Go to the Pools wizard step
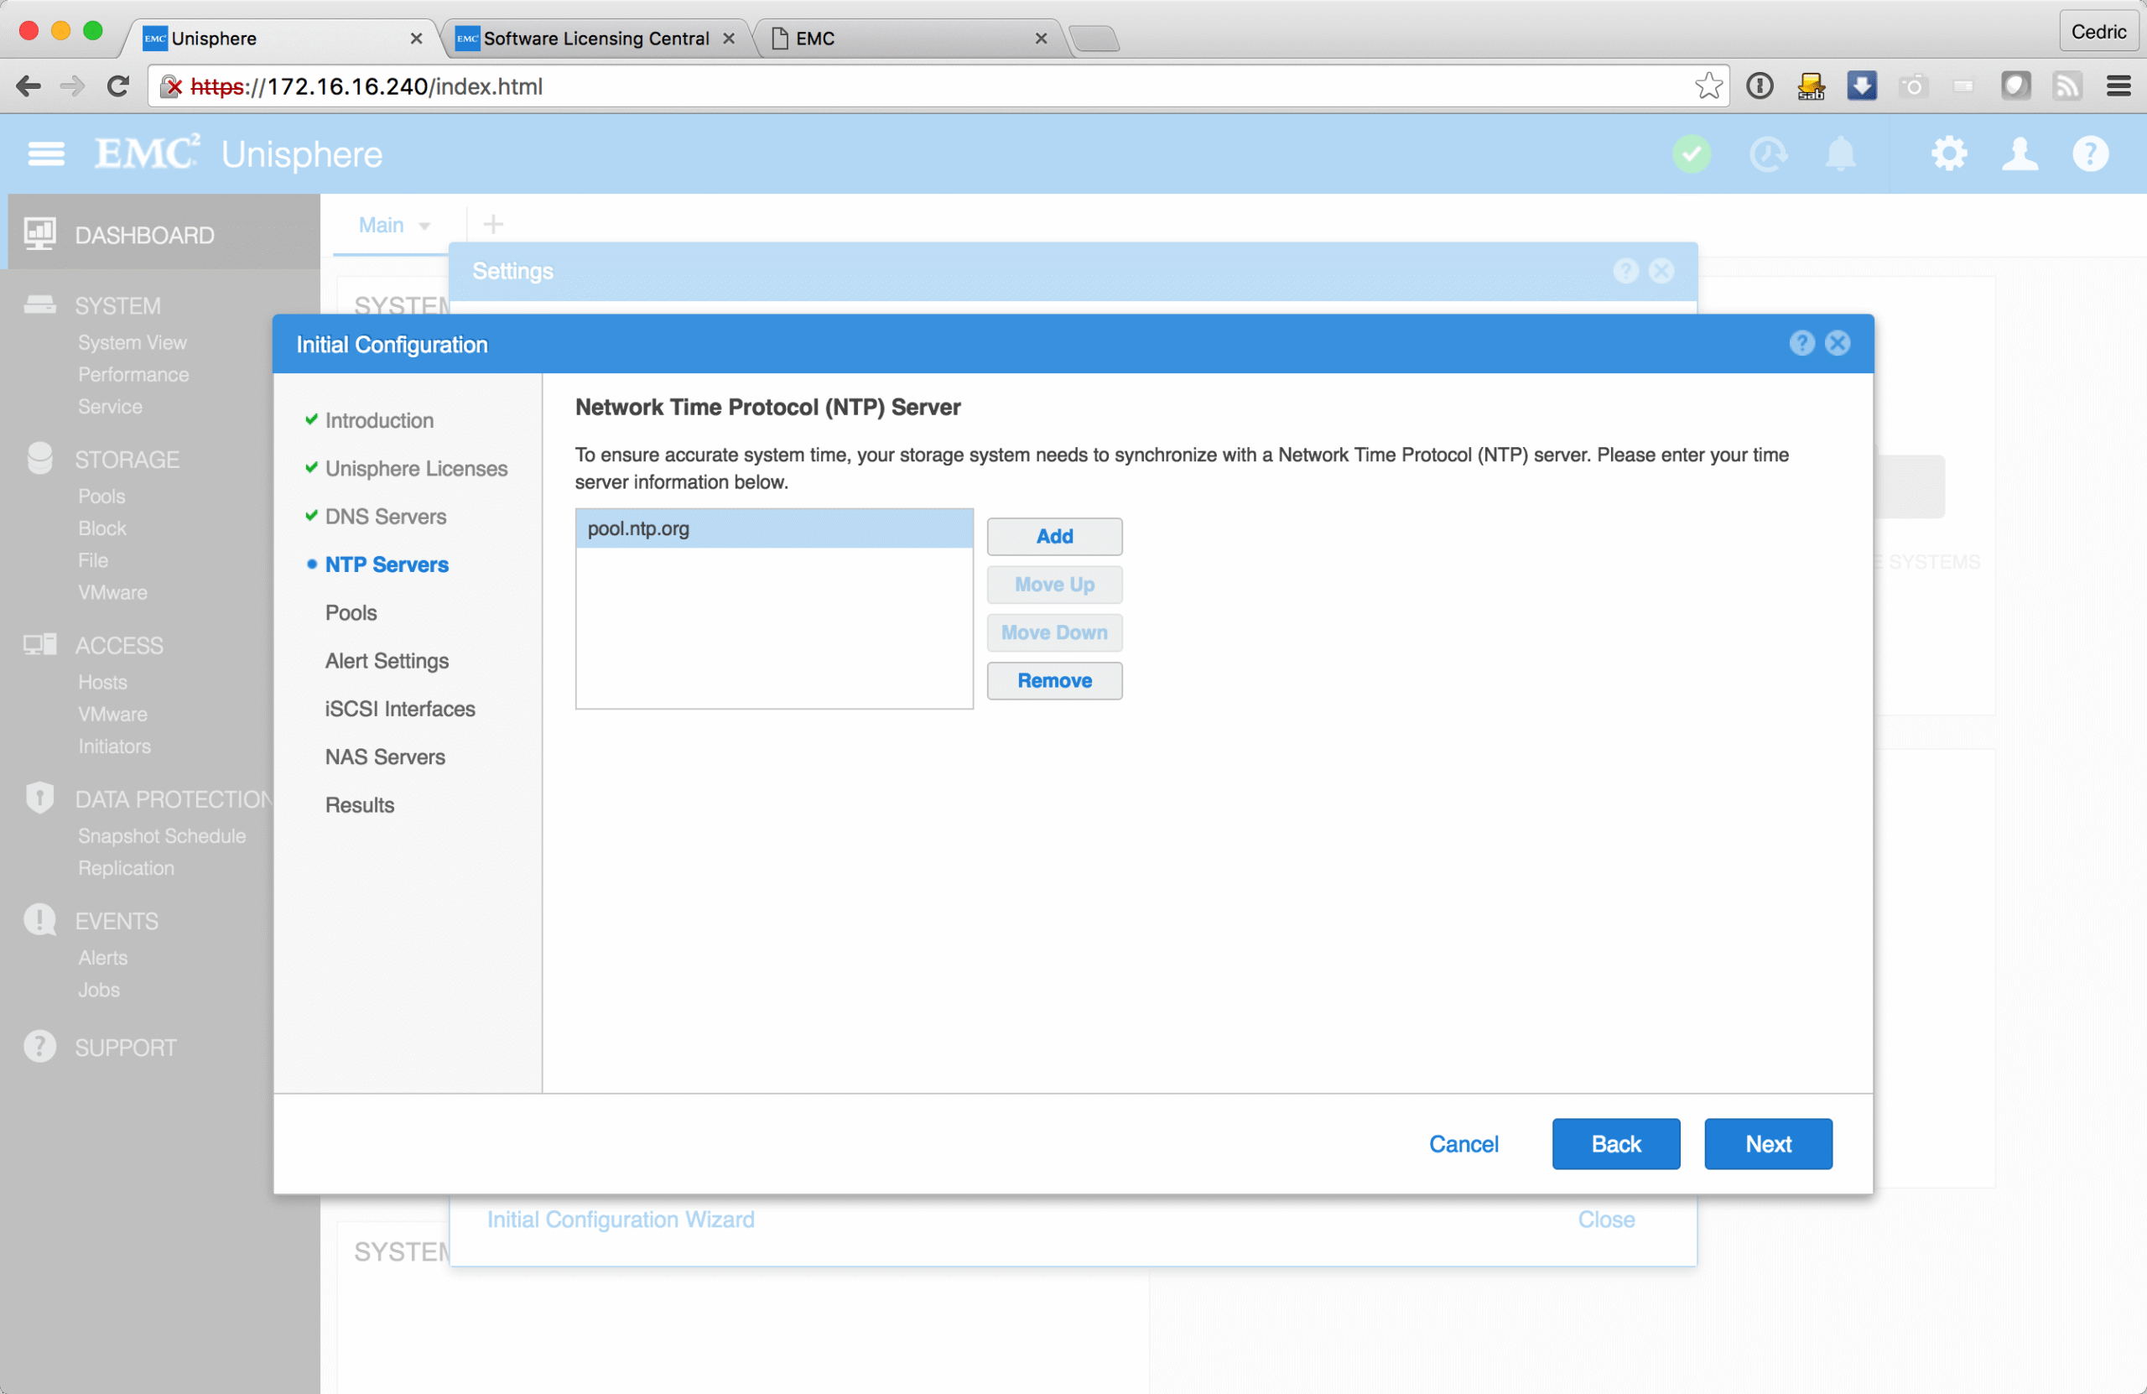2147x1394 pixels. [351, 612]
